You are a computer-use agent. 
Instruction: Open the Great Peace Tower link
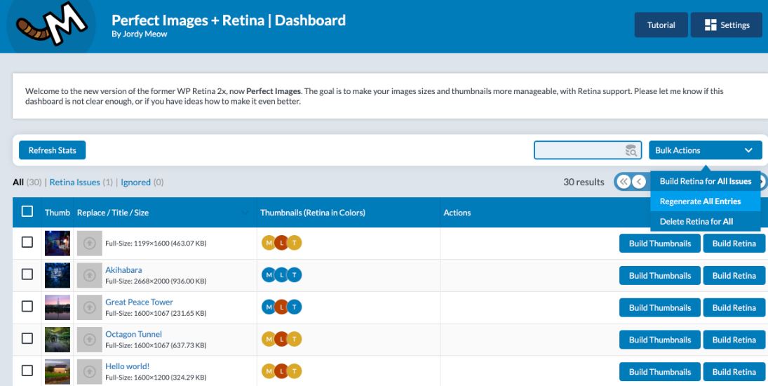click(x=139, y=302)
